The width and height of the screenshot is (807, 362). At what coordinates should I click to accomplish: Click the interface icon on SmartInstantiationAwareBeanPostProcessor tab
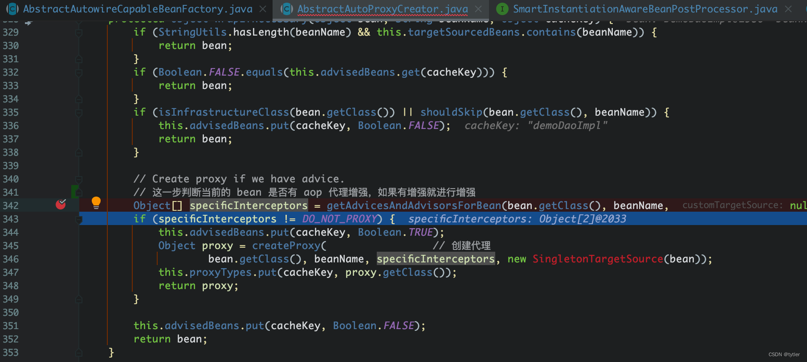coord(502,9)
